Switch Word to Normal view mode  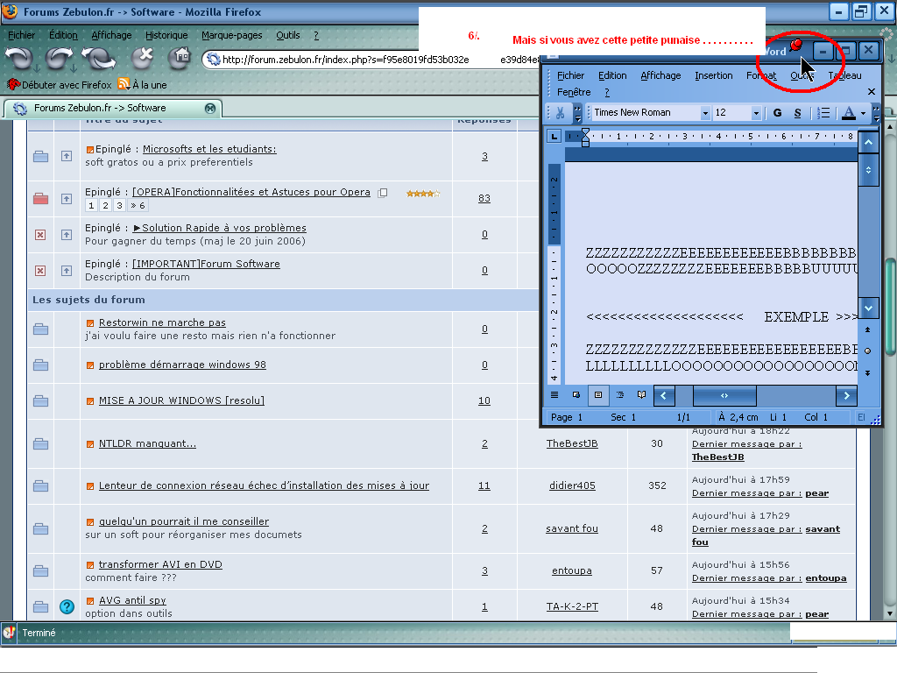[554, 395]
